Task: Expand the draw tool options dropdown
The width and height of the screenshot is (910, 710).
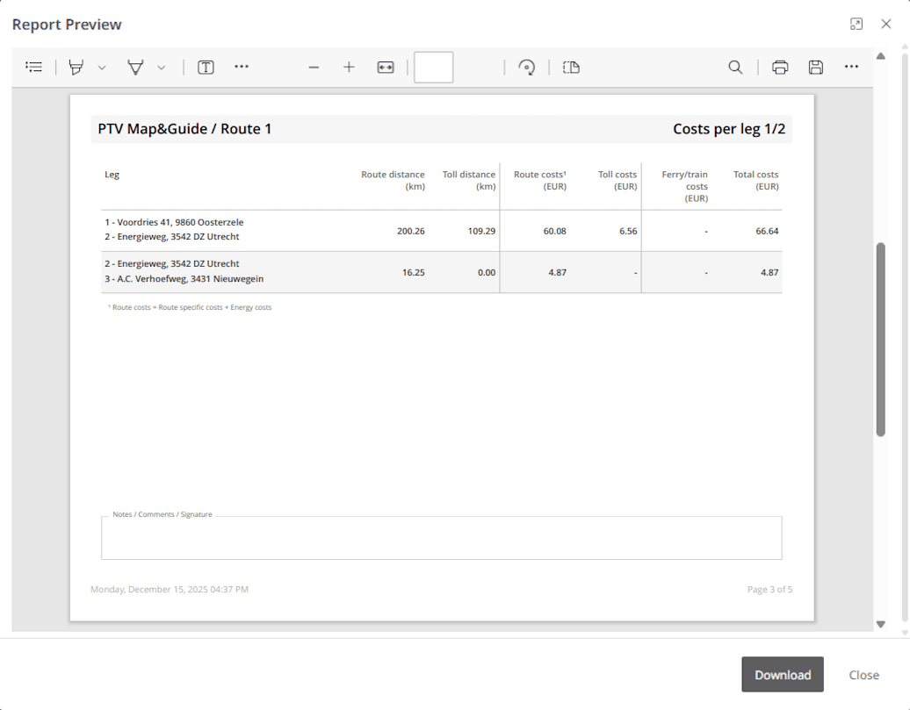Action: pos(161,68)
